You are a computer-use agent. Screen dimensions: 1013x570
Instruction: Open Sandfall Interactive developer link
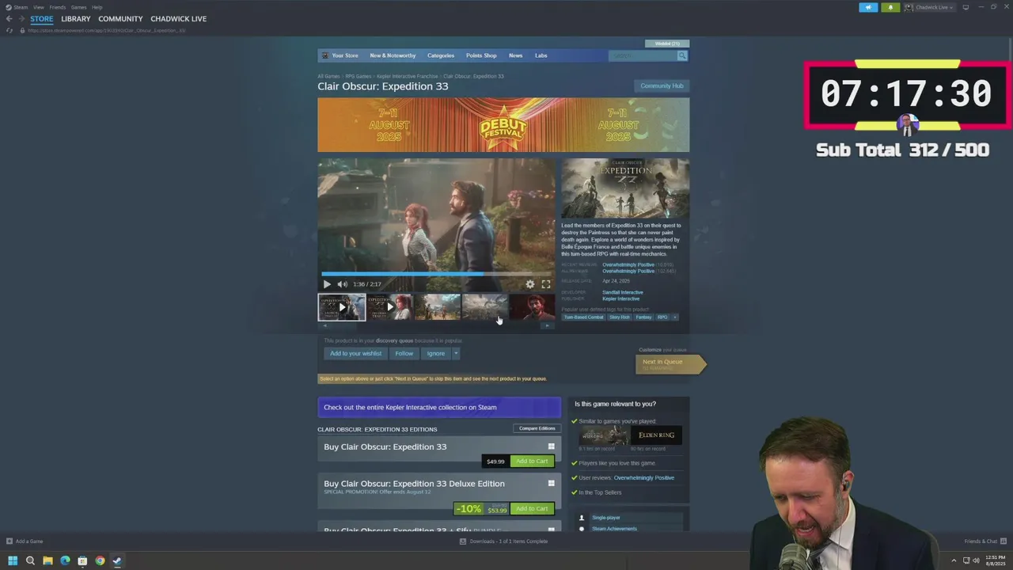click(623, 292)
